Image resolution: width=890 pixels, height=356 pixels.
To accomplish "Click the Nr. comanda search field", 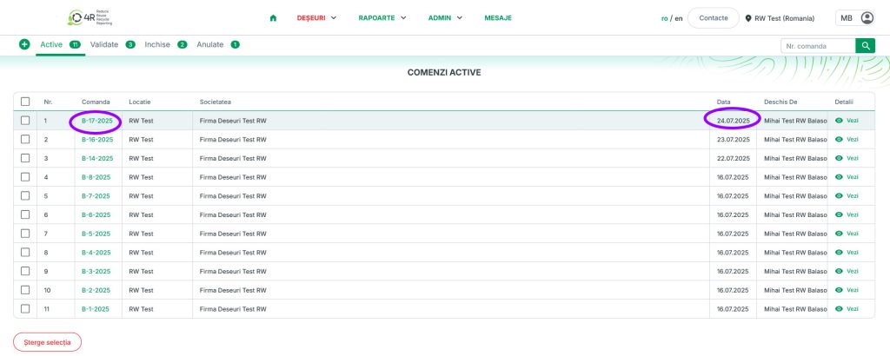I will (x=817, y=46).
